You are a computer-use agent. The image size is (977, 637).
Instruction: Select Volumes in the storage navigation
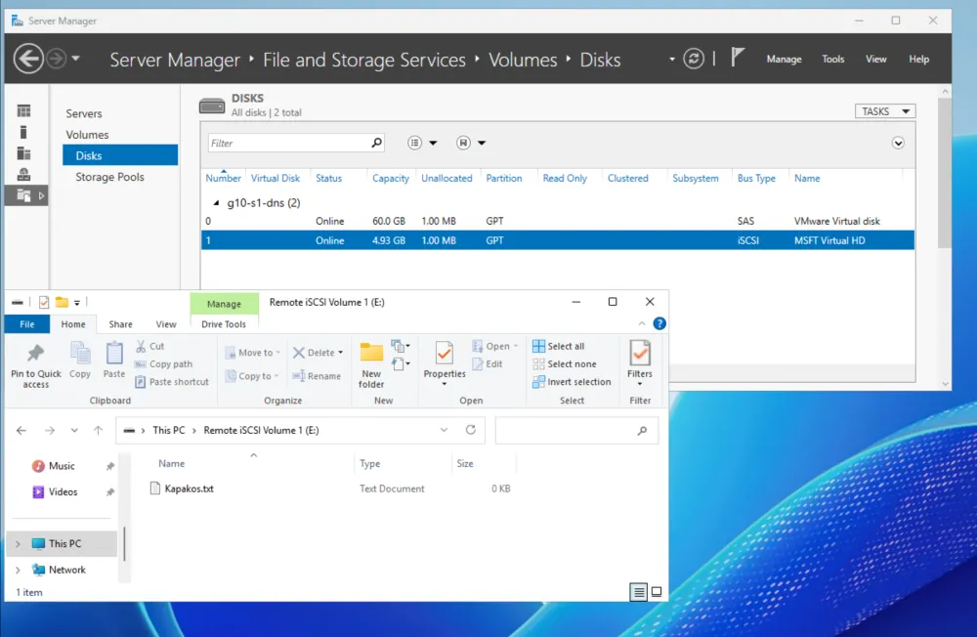87,135
